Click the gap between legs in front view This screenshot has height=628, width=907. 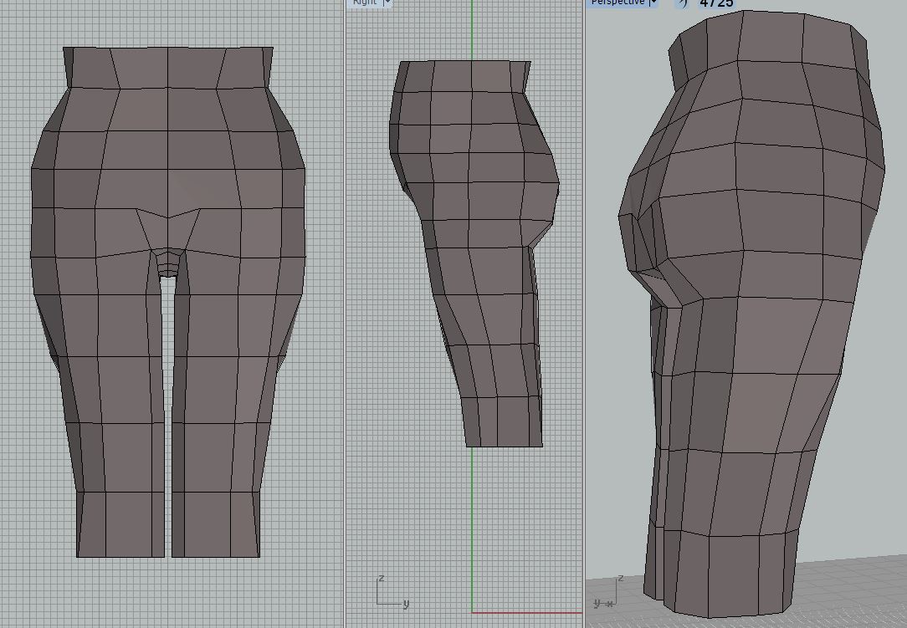coord(168,418)
